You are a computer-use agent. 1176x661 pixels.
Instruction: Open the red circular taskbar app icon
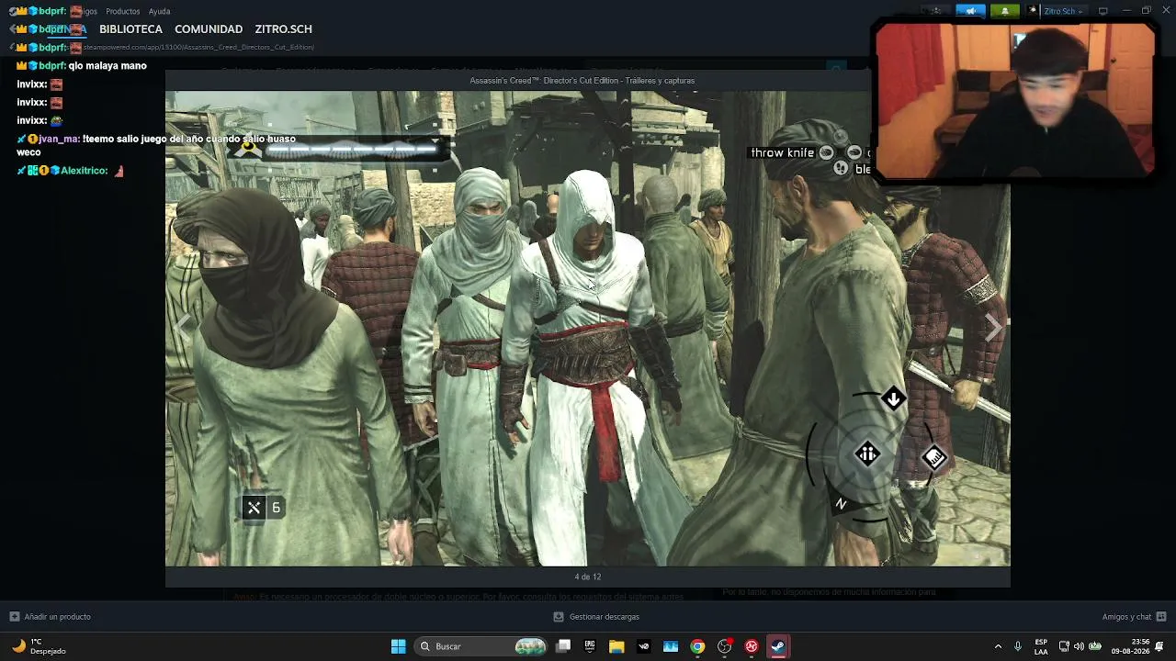click(x=752, y=646)
